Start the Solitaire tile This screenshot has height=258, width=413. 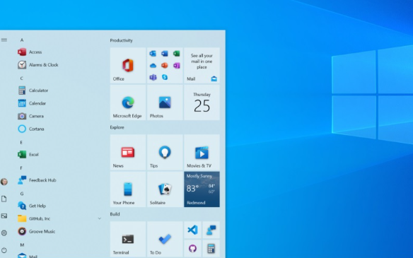click(165, 189)
